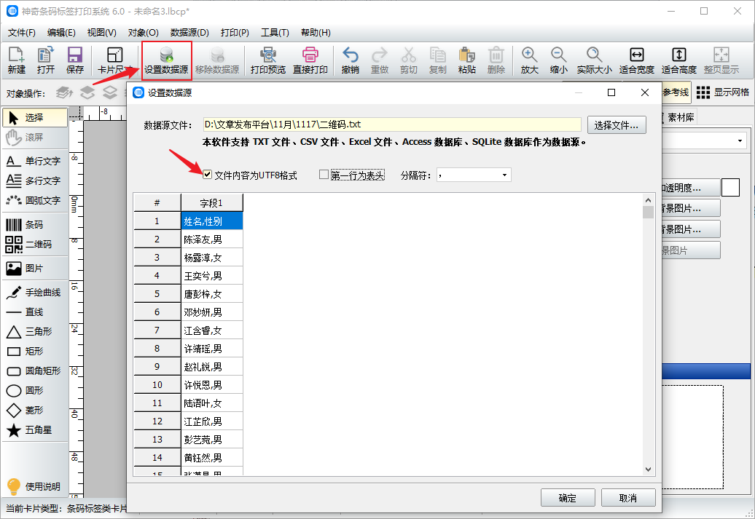Viewport: 755px width, 519px height.
Task: Open the 数据源(D) menu
Action: [189, 33]
